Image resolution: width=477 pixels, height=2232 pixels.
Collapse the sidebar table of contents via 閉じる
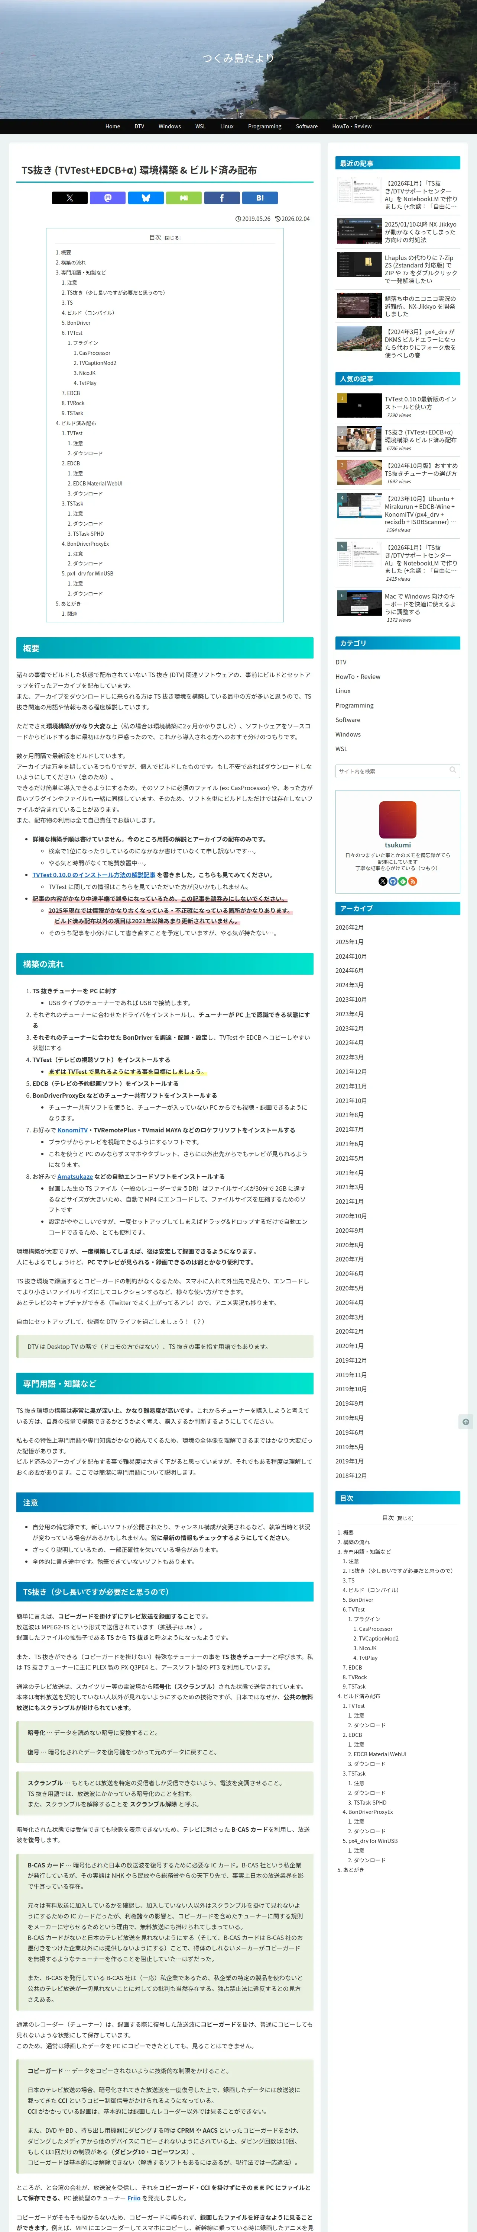[x=405, y=1518]
